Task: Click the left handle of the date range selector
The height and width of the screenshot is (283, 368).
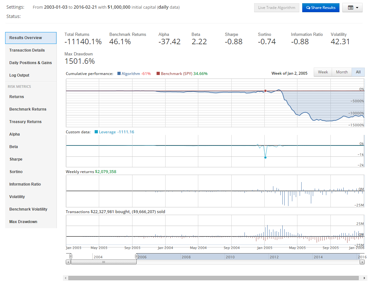Action: point(71,256)
